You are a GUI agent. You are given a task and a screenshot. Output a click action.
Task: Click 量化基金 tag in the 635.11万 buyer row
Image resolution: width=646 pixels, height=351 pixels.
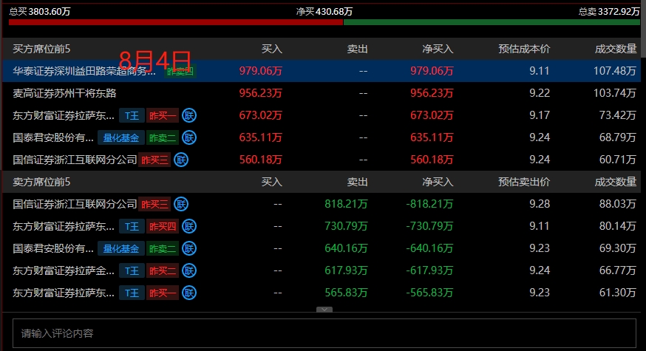tap(121, 138)
